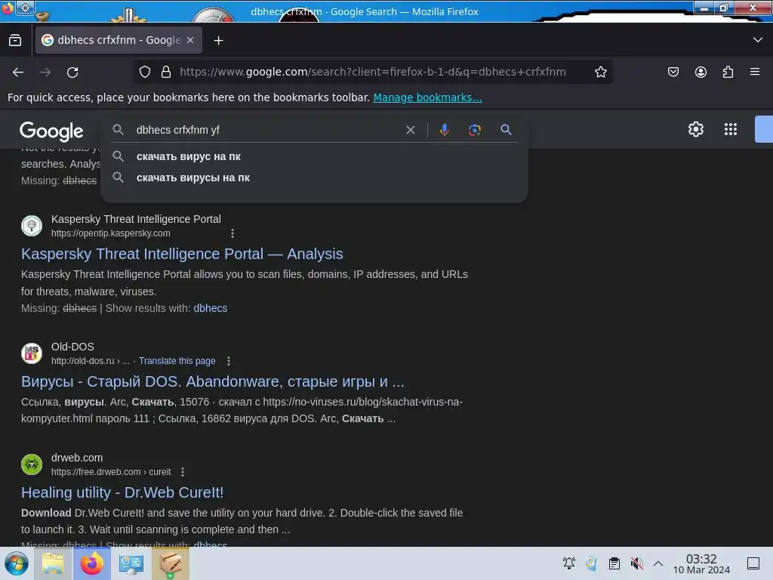Open Google quick settings gear
The image size is (773, 580).
pyautogui.click(x=695, y=129)
